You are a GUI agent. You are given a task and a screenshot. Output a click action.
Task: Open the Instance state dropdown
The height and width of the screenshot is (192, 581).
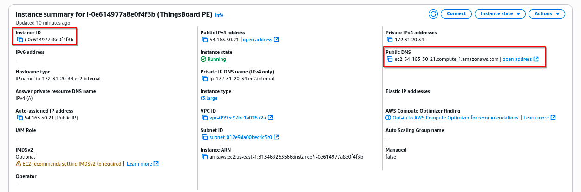(x=500, y=14)
